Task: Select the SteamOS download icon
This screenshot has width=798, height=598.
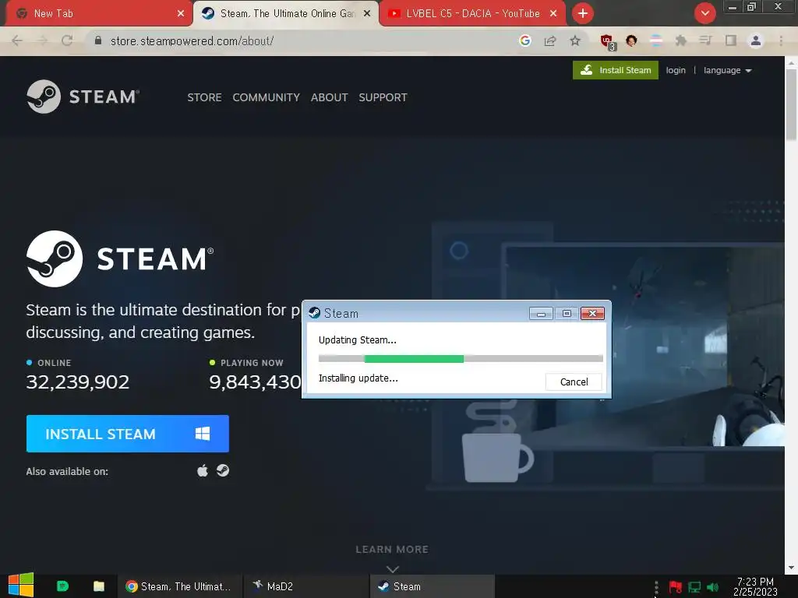Action: click(222, 470)
